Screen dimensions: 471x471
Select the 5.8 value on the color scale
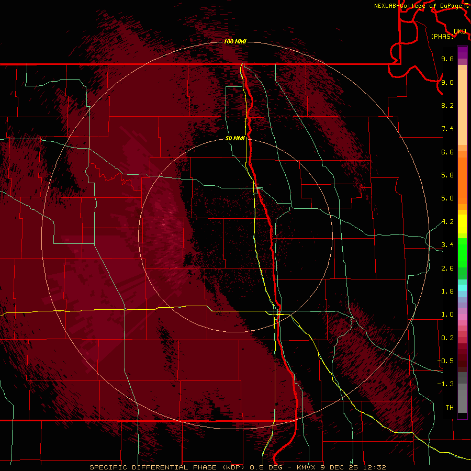tap(447, 175)
